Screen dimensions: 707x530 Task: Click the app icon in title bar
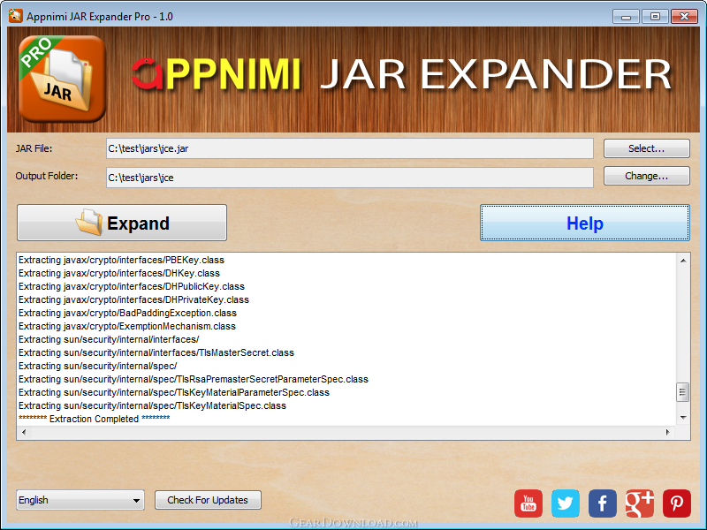coord(15,16)
